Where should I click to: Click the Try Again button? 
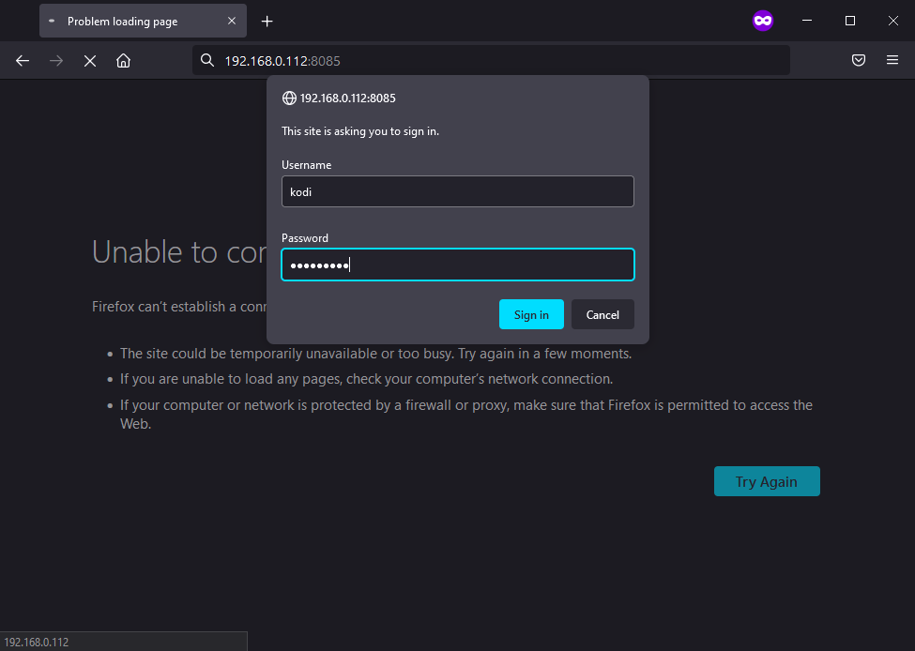pyautogui.click(x=767, y=481)
